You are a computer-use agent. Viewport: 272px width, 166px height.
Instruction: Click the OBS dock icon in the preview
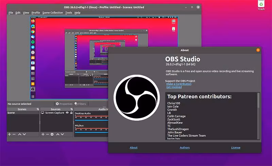pos(33,89)
